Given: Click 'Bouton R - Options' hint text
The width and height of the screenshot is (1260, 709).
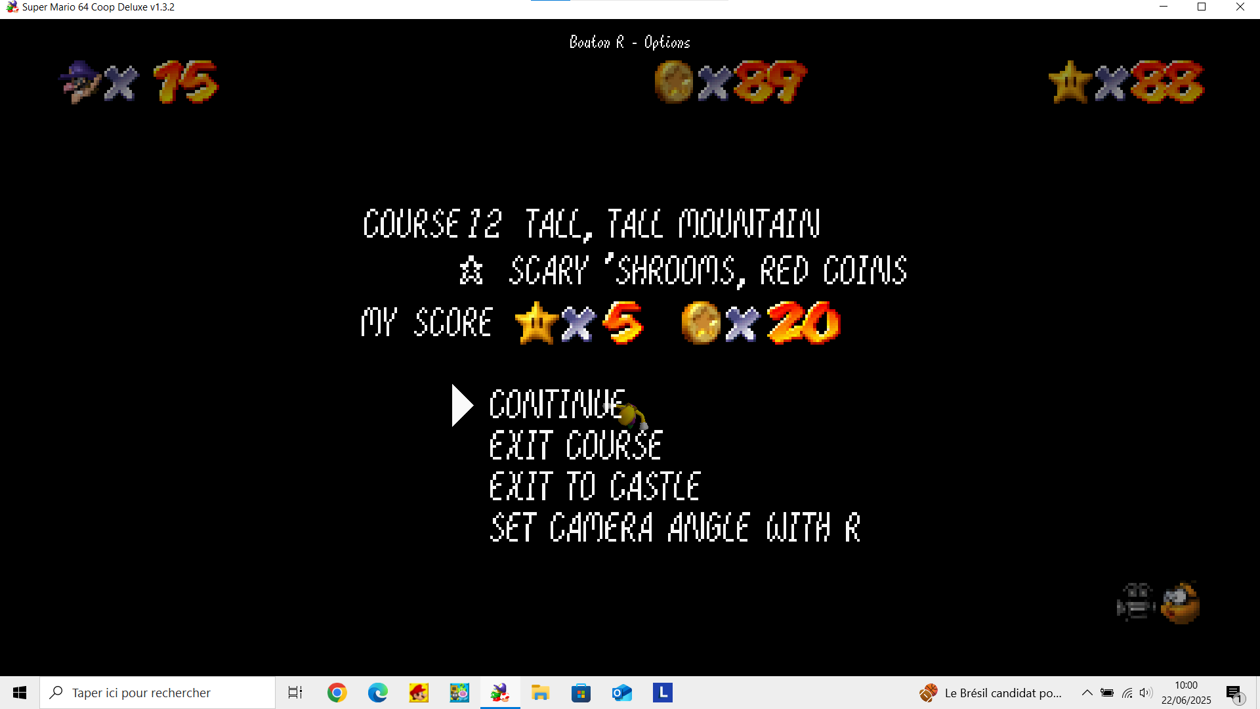Looking at the screenshot, I should (630, 43).
